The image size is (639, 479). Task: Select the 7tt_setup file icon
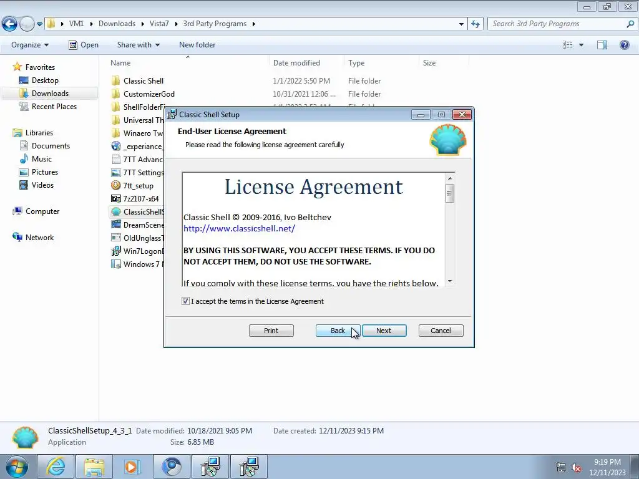[x=115, y=185]
